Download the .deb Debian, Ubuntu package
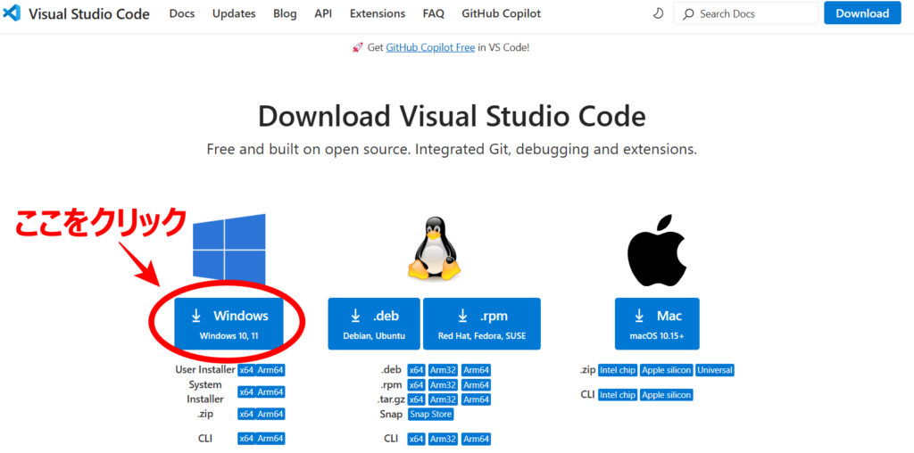914x453 pixels. click(374, 324)
